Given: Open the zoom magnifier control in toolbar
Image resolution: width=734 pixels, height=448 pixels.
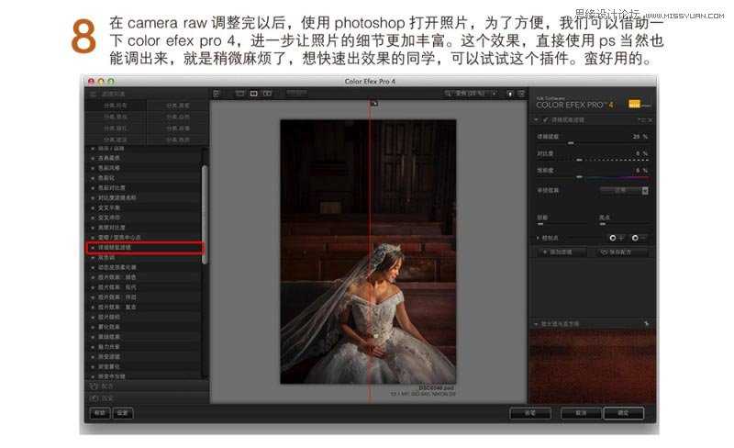Looking at the screenshot, I should coord(448,94).
